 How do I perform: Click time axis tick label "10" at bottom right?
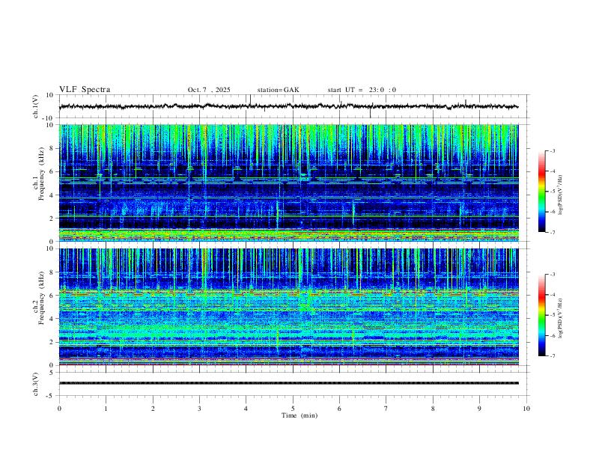(526, 409)
